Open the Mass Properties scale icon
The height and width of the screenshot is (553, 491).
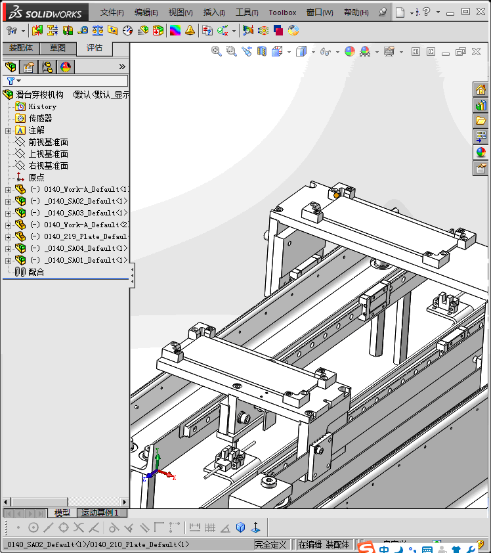[x=98, y=30]
